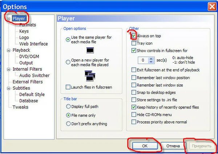Open the Formats options page
The height and width of the screenshot is (154, 218).
(x=28, y=25)
